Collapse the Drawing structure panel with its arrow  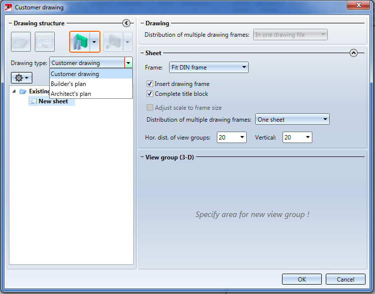click(x=126, y=23)
